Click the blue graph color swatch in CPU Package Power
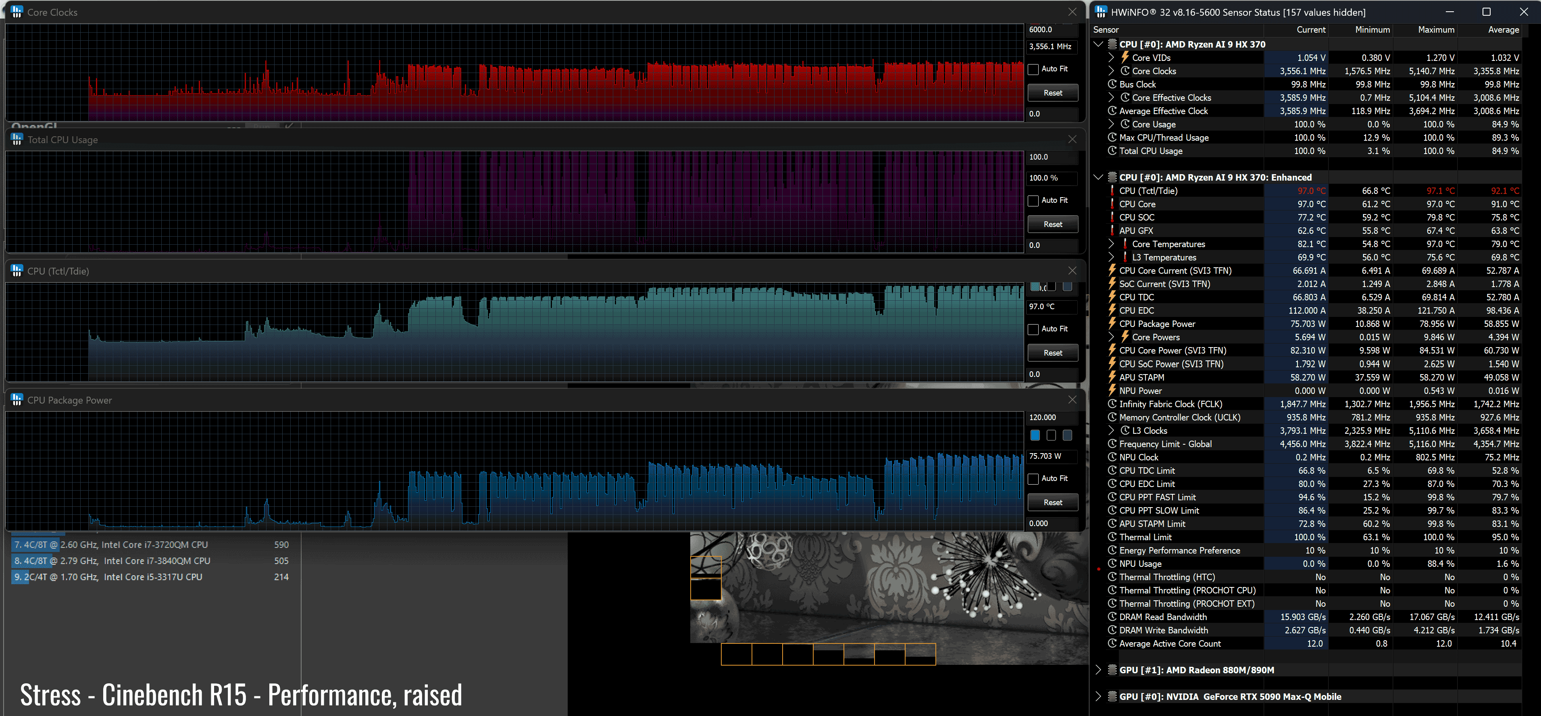Image resolution: width=1541 pixels, height=716 pixels. pyautogui.click(x=1035, y=435)
